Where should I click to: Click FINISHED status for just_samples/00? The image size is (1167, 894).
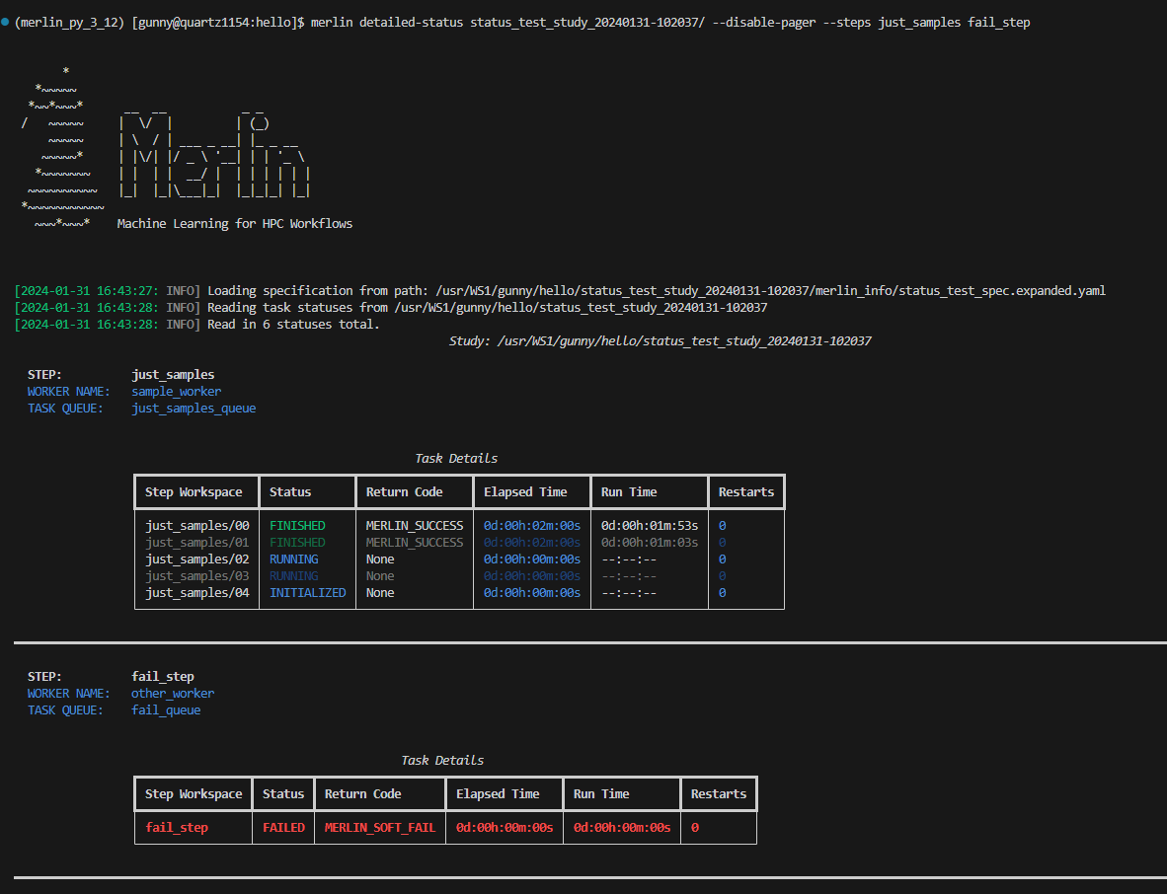pos(297,526)
